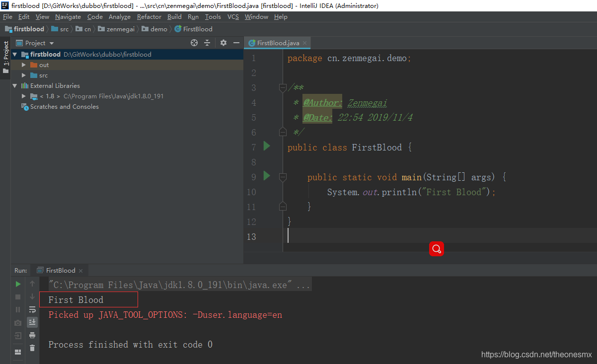Viewport: 597px width, 364px height.
Task: Click the Stop process square icon
Action: point(18,297)
